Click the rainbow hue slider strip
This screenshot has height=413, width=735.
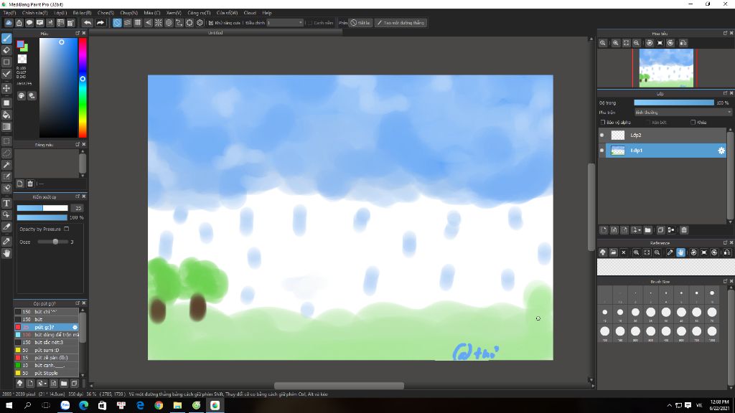[83, 87]
